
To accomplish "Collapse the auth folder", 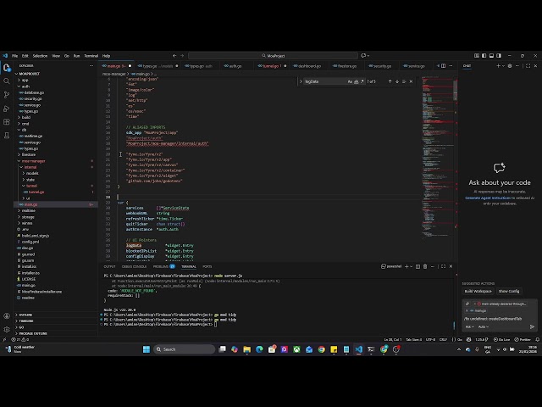I will point(25,86).
